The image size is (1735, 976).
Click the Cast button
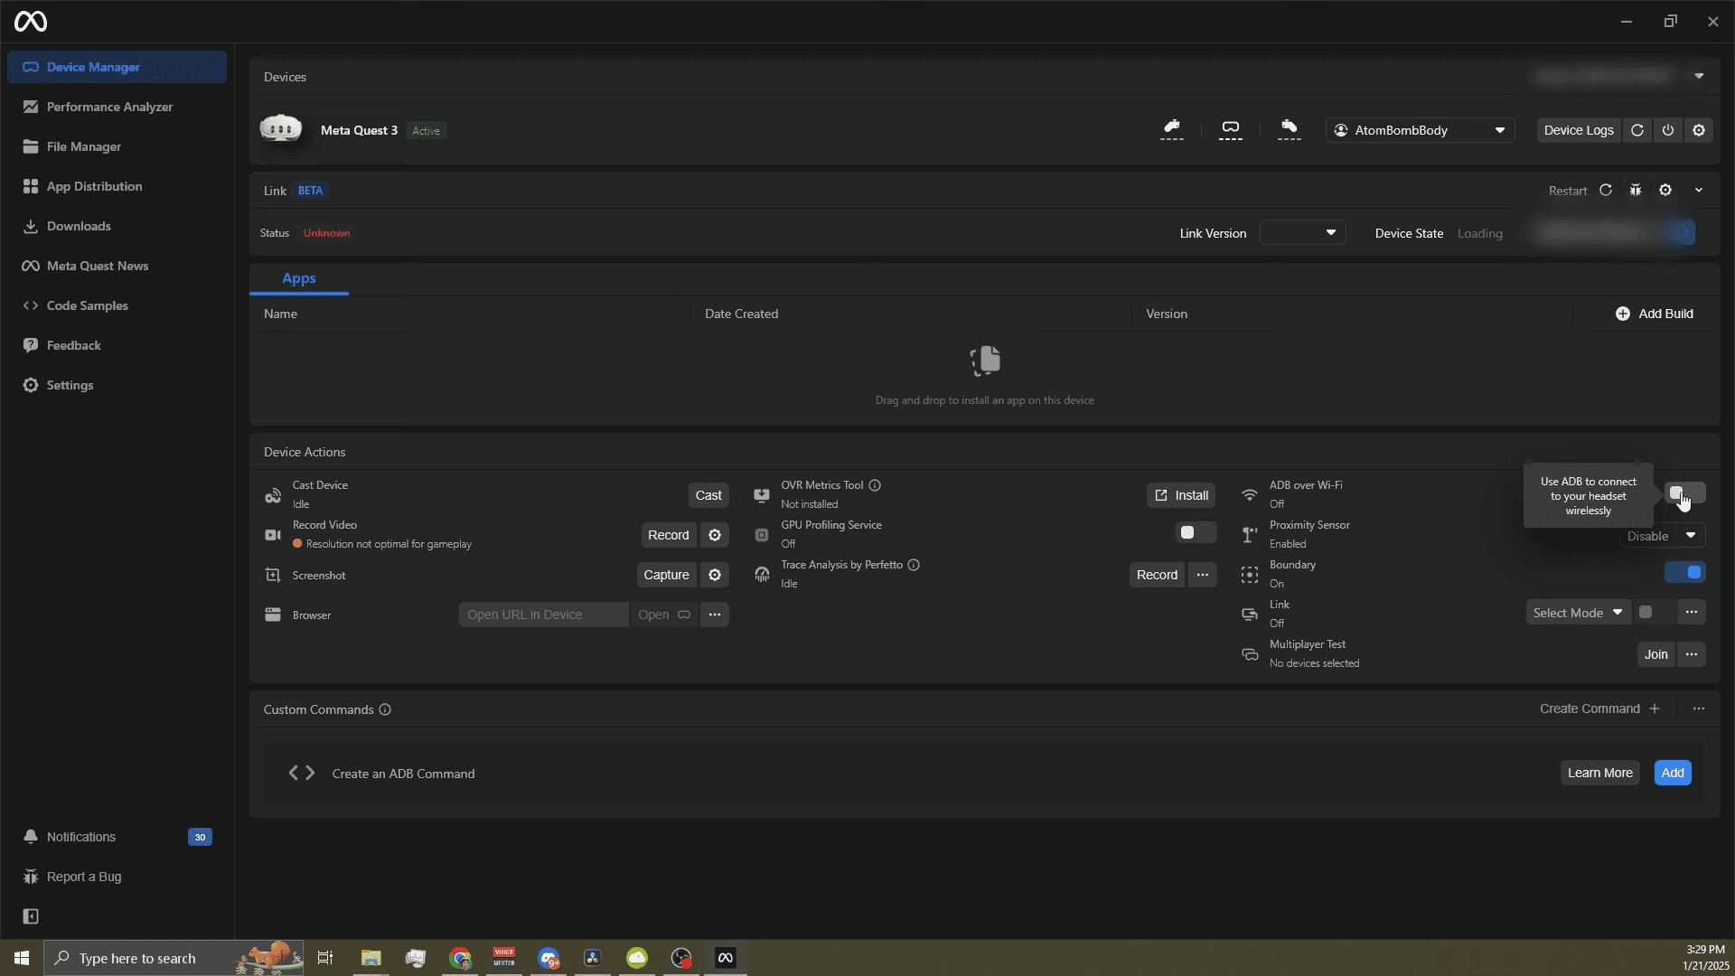coord(708,495)
